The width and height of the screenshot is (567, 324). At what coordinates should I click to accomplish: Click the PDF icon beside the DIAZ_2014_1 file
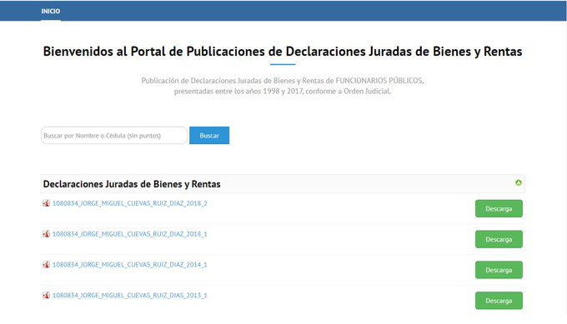click(x=47, y=265)
